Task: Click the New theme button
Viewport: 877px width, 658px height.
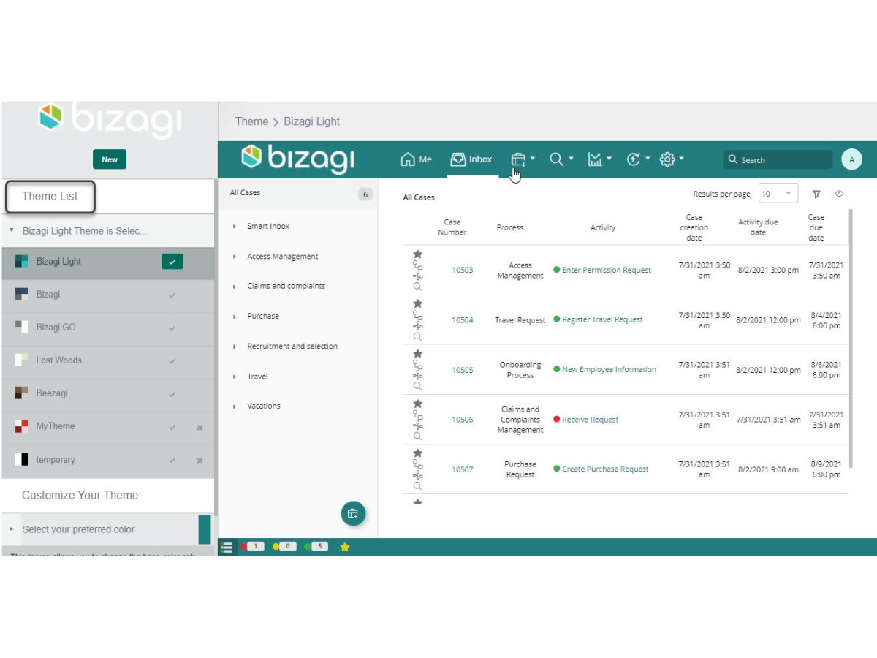Action: coord(110,159)
